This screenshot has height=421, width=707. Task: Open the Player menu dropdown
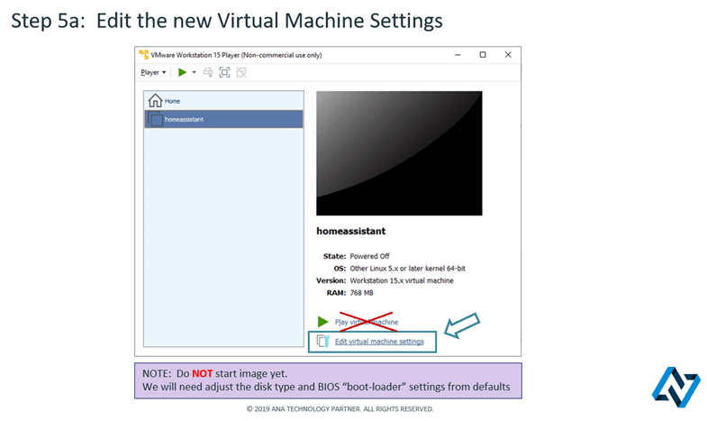point(153,72)
